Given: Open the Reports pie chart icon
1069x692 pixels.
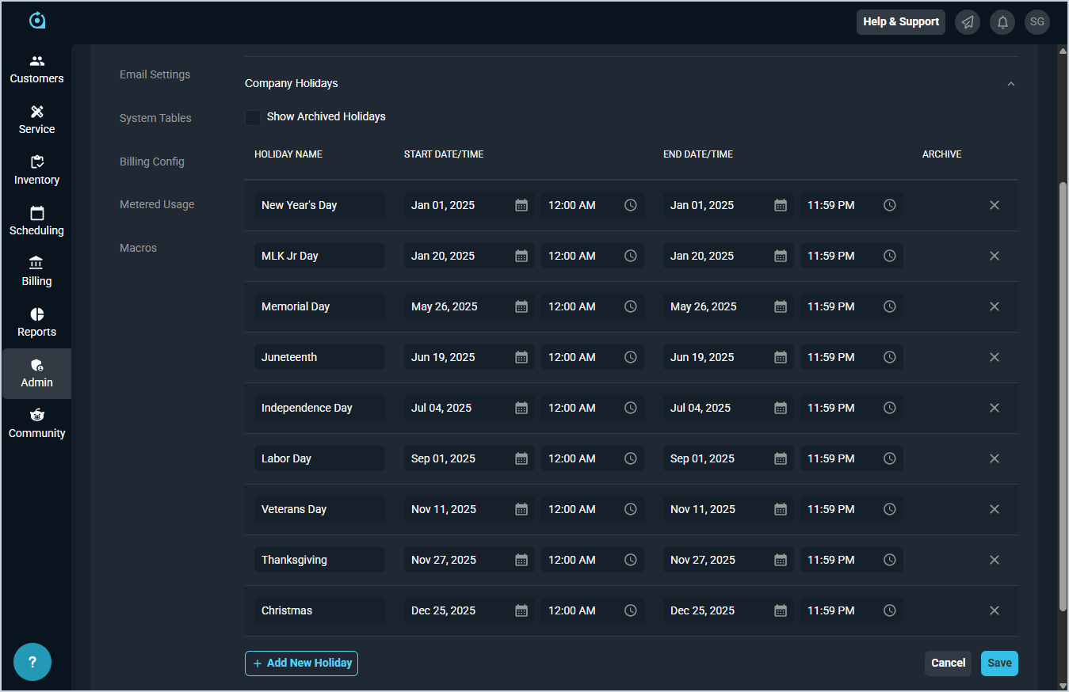Looking at the screenshot, I should [x=36, y=314].
